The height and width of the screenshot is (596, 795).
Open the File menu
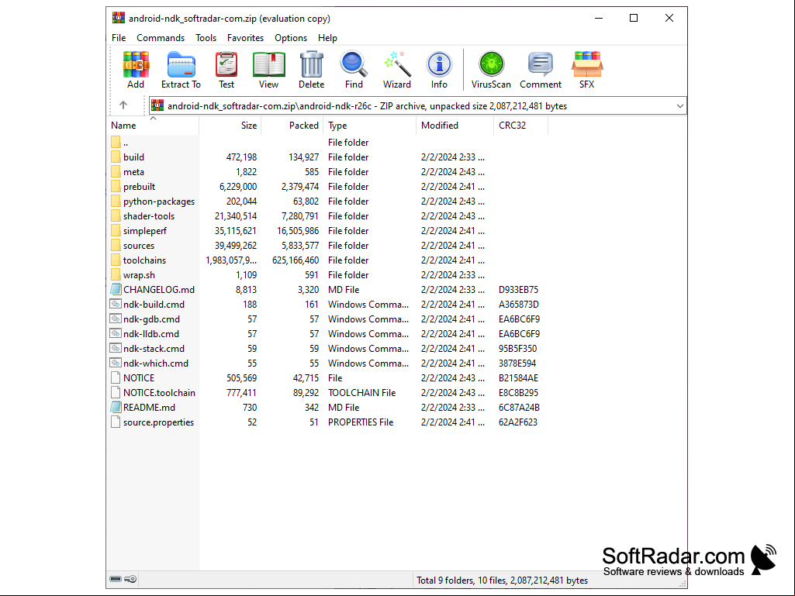click(x=119, y=38)
